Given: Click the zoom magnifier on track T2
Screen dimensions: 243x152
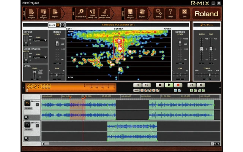Looking at the screenshot, I should tap(26, 138).
